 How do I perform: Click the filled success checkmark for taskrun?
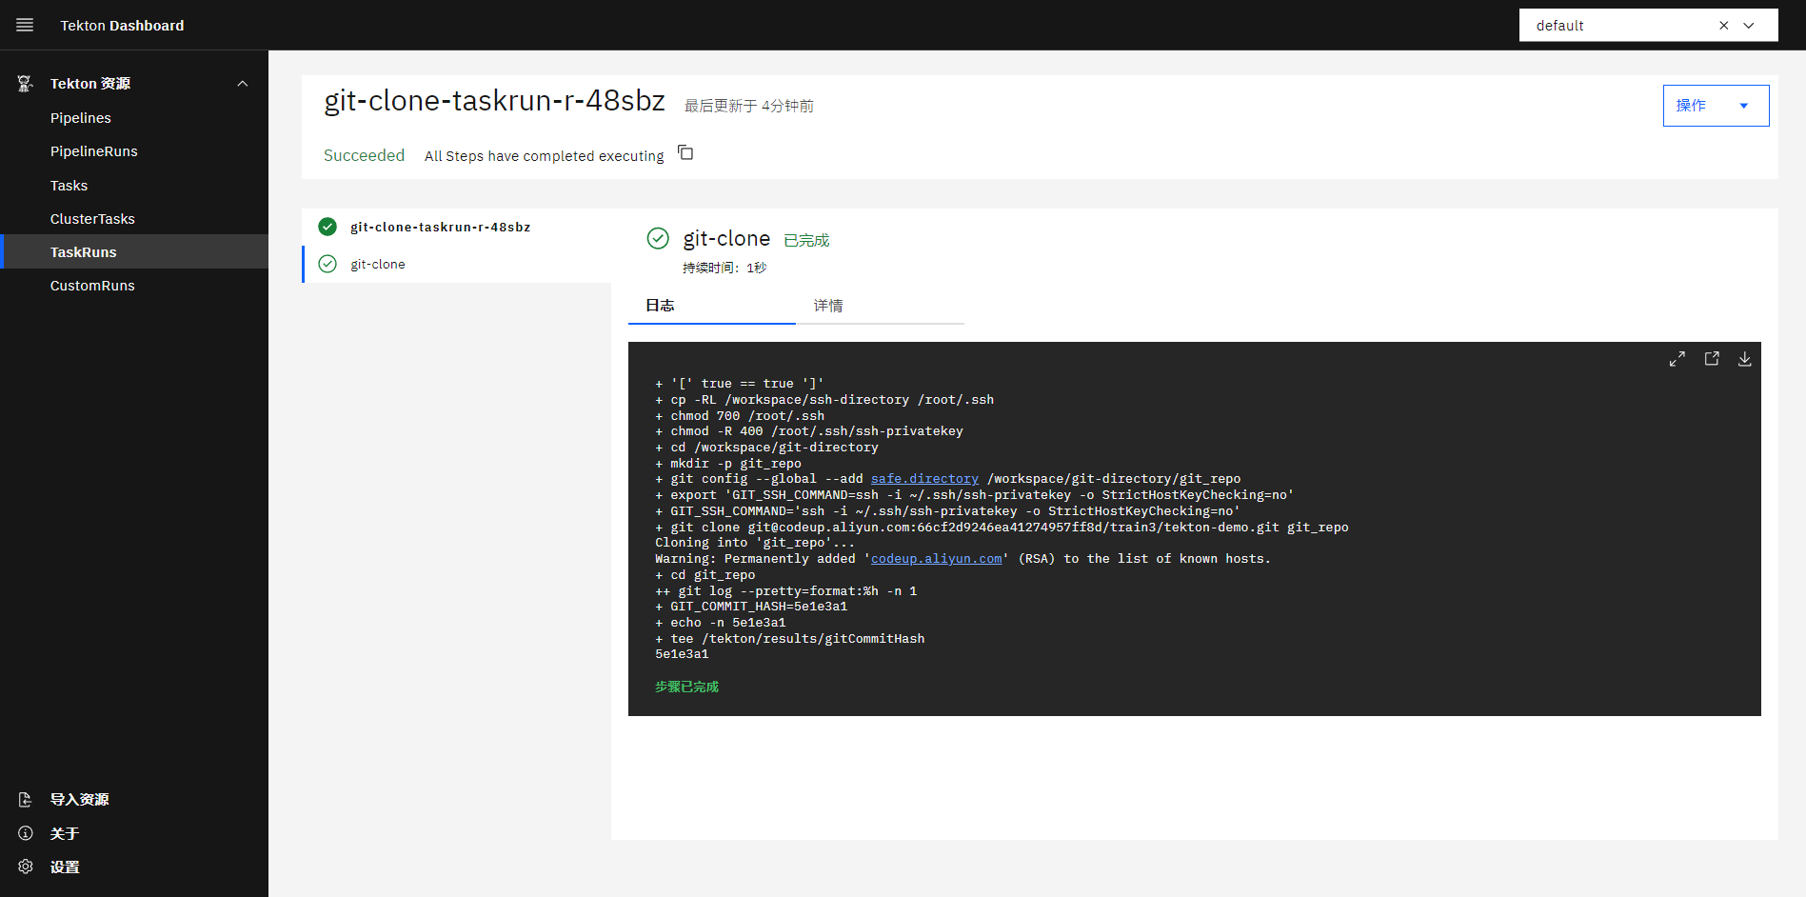(x=327, y=227)
